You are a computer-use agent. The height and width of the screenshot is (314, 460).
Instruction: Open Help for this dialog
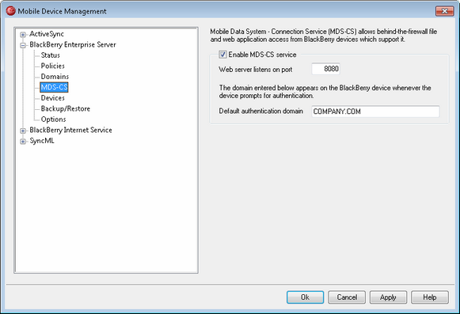(429, 297)
